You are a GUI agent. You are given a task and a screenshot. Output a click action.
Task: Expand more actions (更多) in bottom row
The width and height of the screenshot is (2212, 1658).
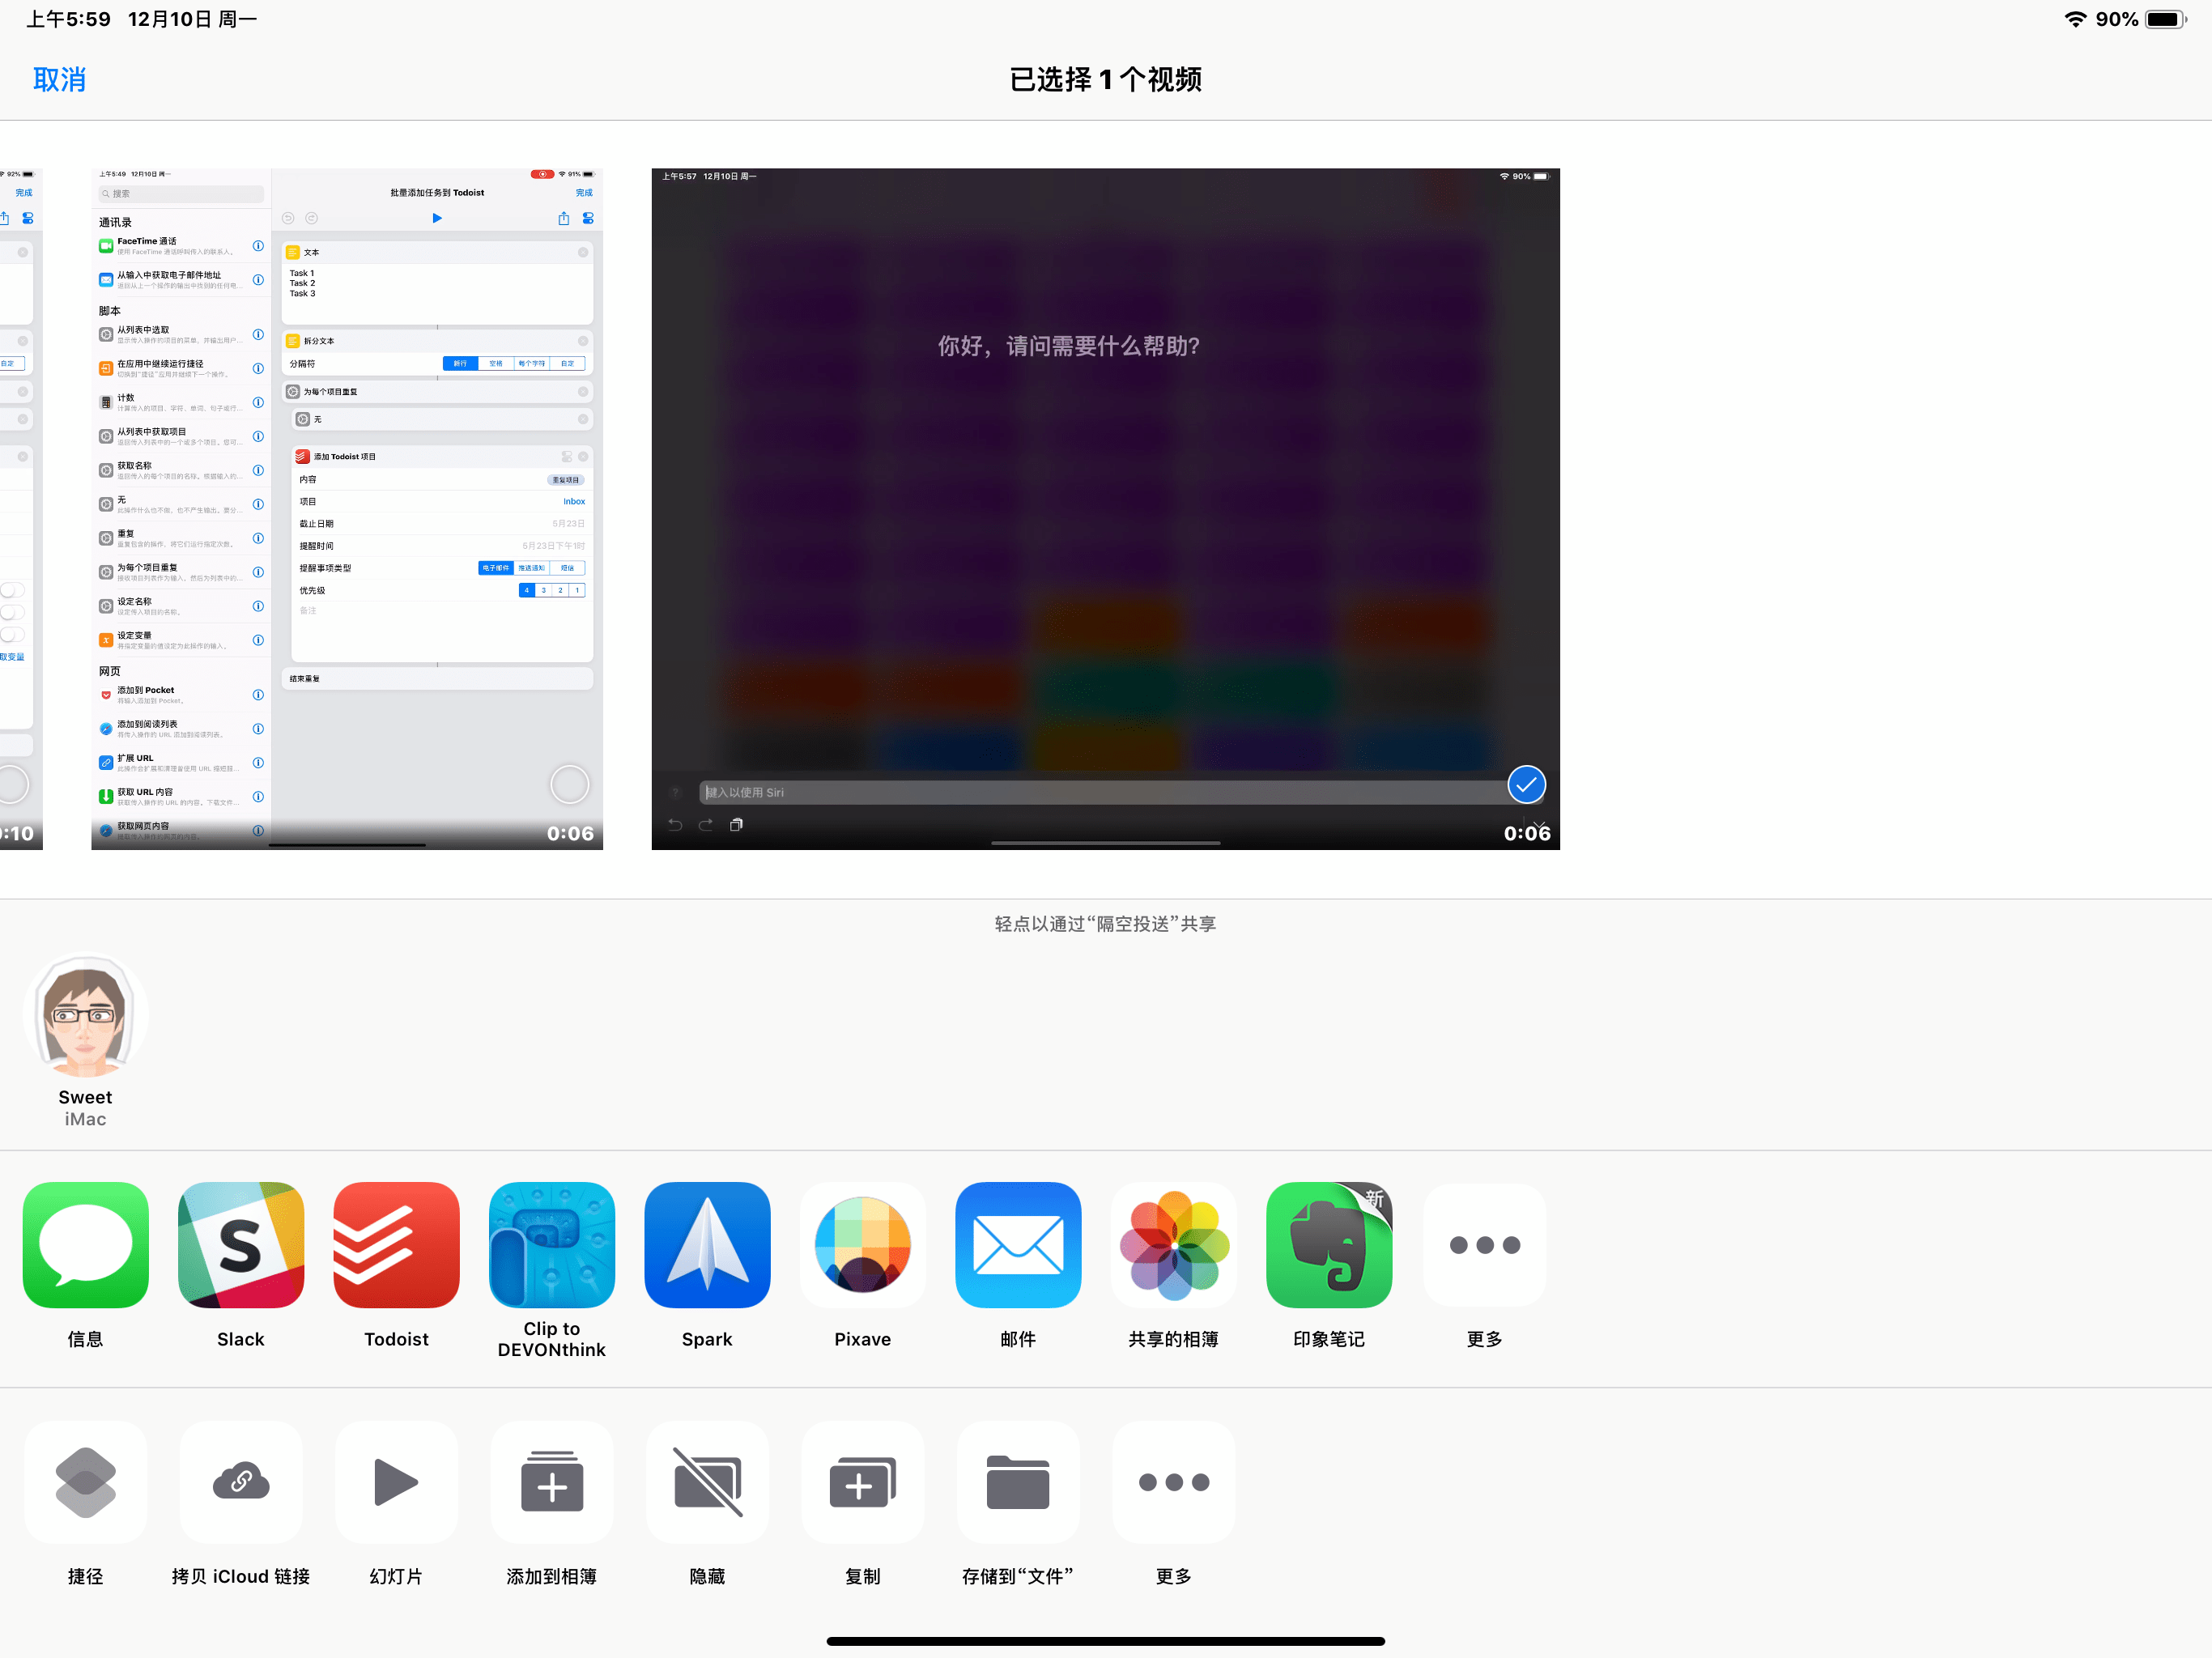tap(1173, 1482)
